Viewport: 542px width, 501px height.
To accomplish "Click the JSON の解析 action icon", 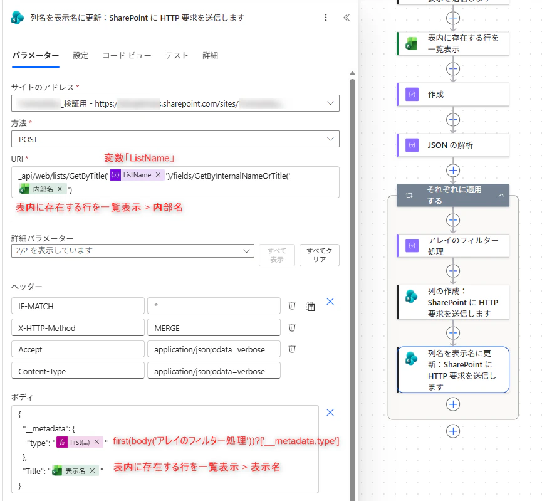I will (x=412, y=145).
